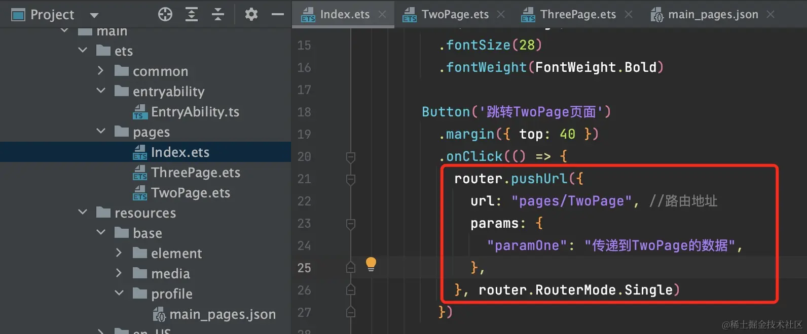Open TwoPage.ets from the project tree

click(x=191, y=193)
